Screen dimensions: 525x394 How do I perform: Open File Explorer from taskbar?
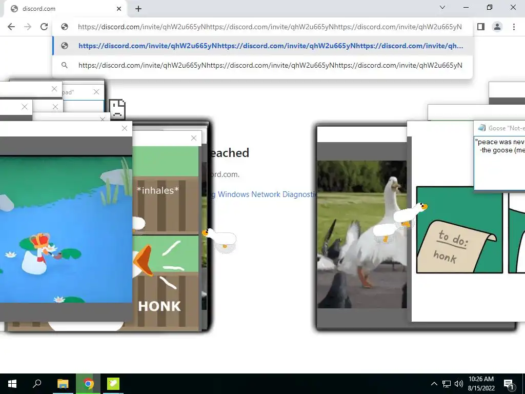point(63,384)
